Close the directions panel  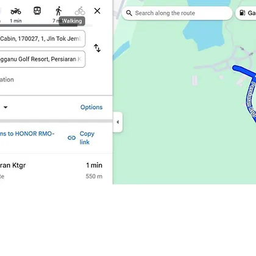[98, 11]
